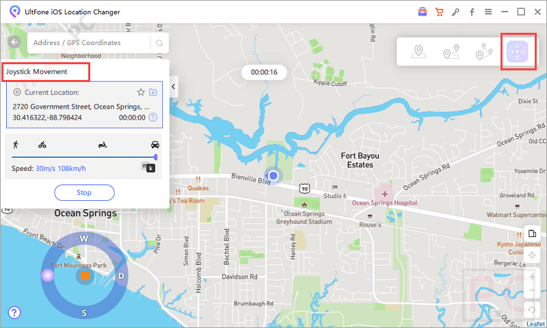
Task: Click the key register icon
Action: click(455, 12)
